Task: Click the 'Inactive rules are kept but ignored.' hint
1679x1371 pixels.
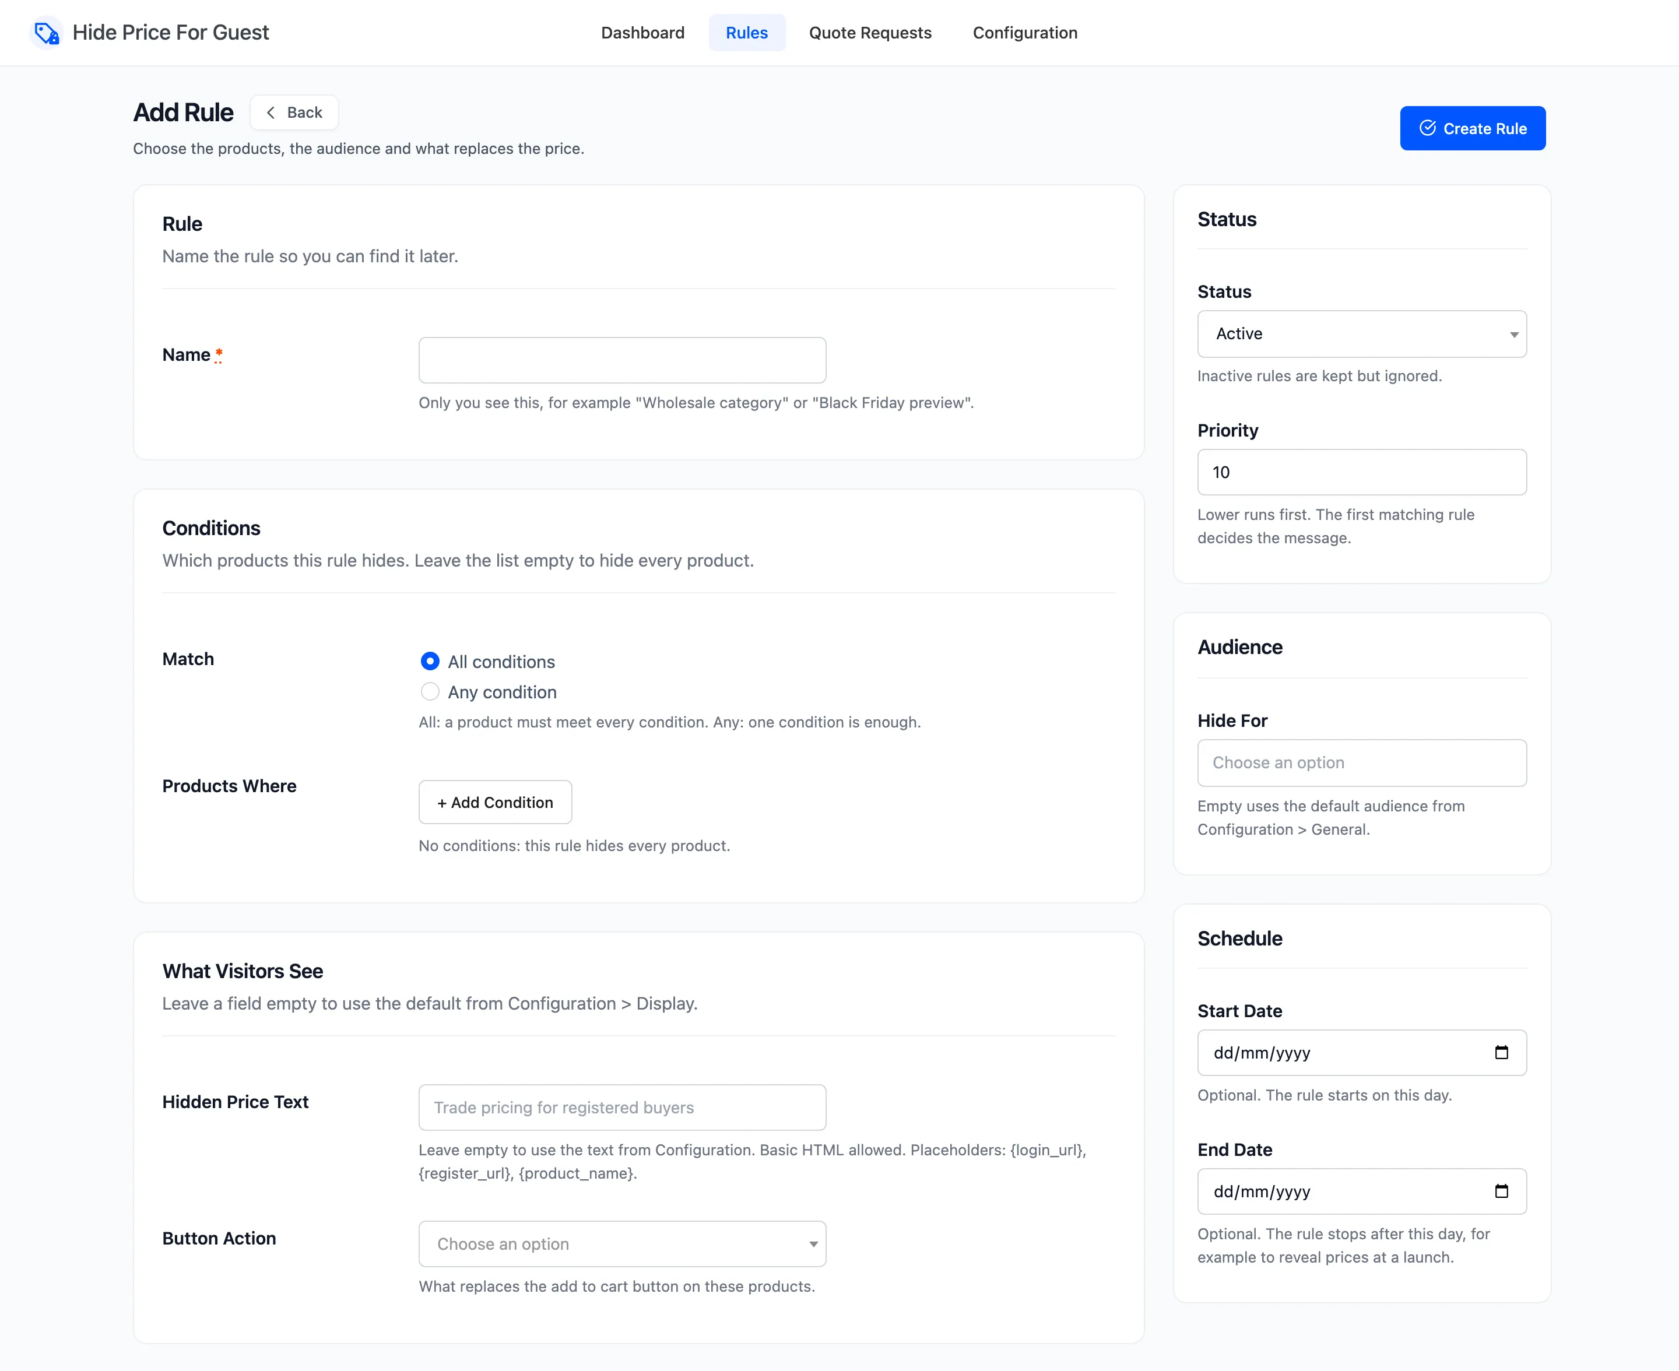Action: (x=1319, y=376)
